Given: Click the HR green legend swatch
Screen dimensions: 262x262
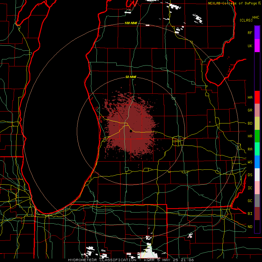Looking at the screenshot, I should pyautogui.click(x=257, y=136).
